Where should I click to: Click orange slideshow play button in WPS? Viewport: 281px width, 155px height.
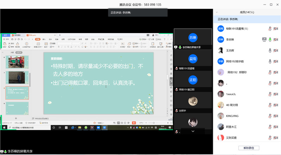[x=134, y=122]
